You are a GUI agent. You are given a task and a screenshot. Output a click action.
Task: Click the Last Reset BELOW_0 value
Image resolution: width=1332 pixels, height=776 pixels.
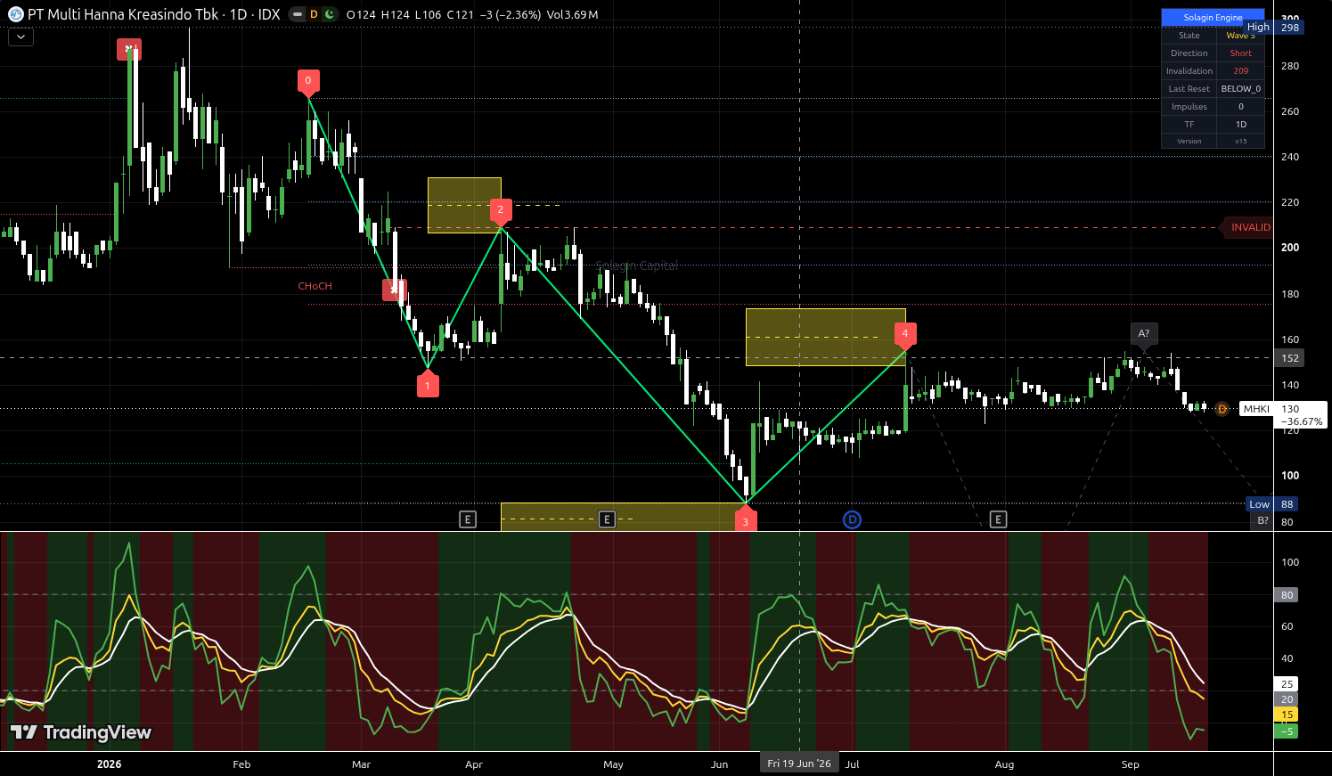pos(1240,89)
